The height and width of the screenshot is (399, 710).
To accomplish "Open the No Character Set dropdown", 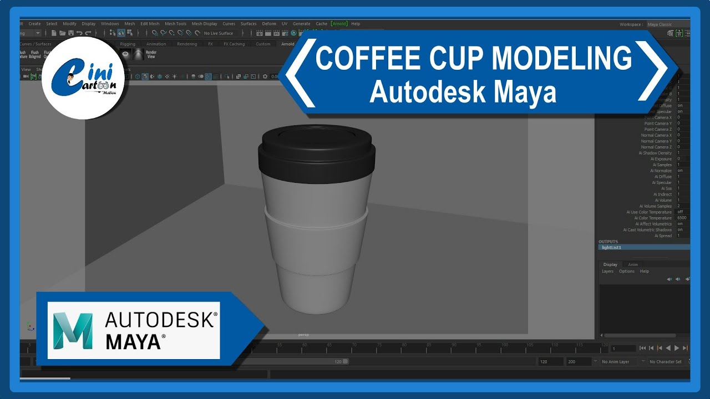I will pyautogui.click(x=666, y=362).
